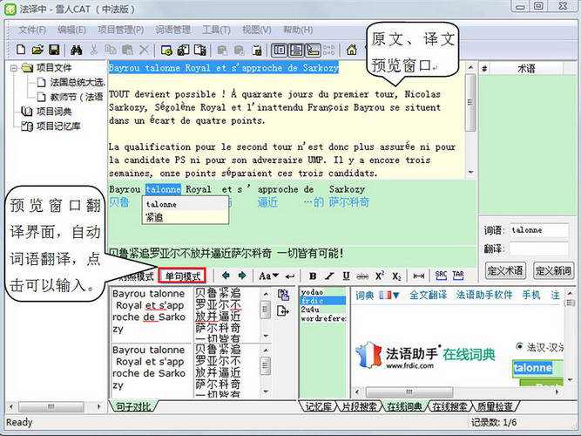Save project with the floppy disk icon
Image resolution: width=581 pixels, height=436 pixels.
(54, 50)
